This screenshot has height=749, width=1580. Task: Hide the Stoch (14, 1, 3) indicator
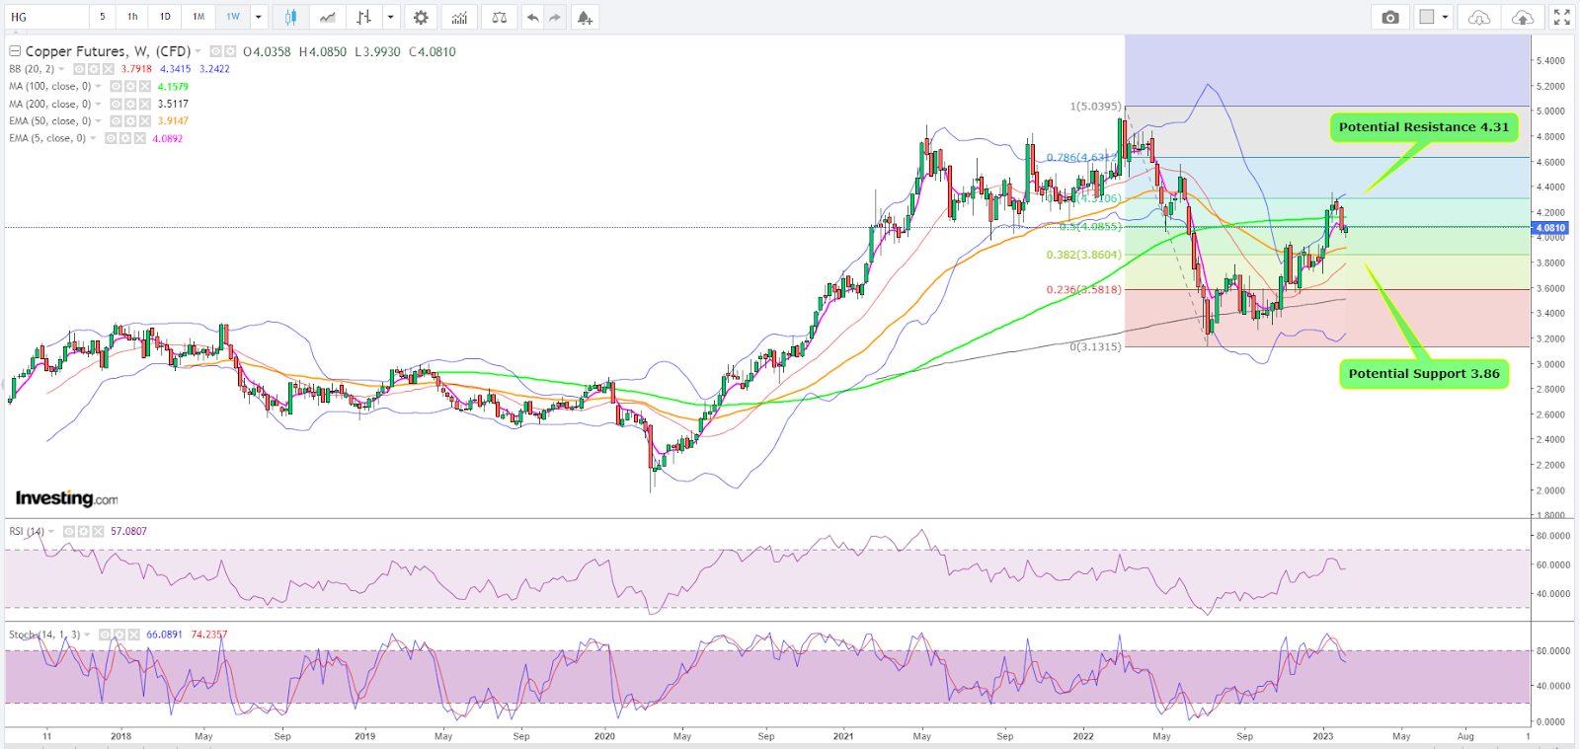click(104, 635)
